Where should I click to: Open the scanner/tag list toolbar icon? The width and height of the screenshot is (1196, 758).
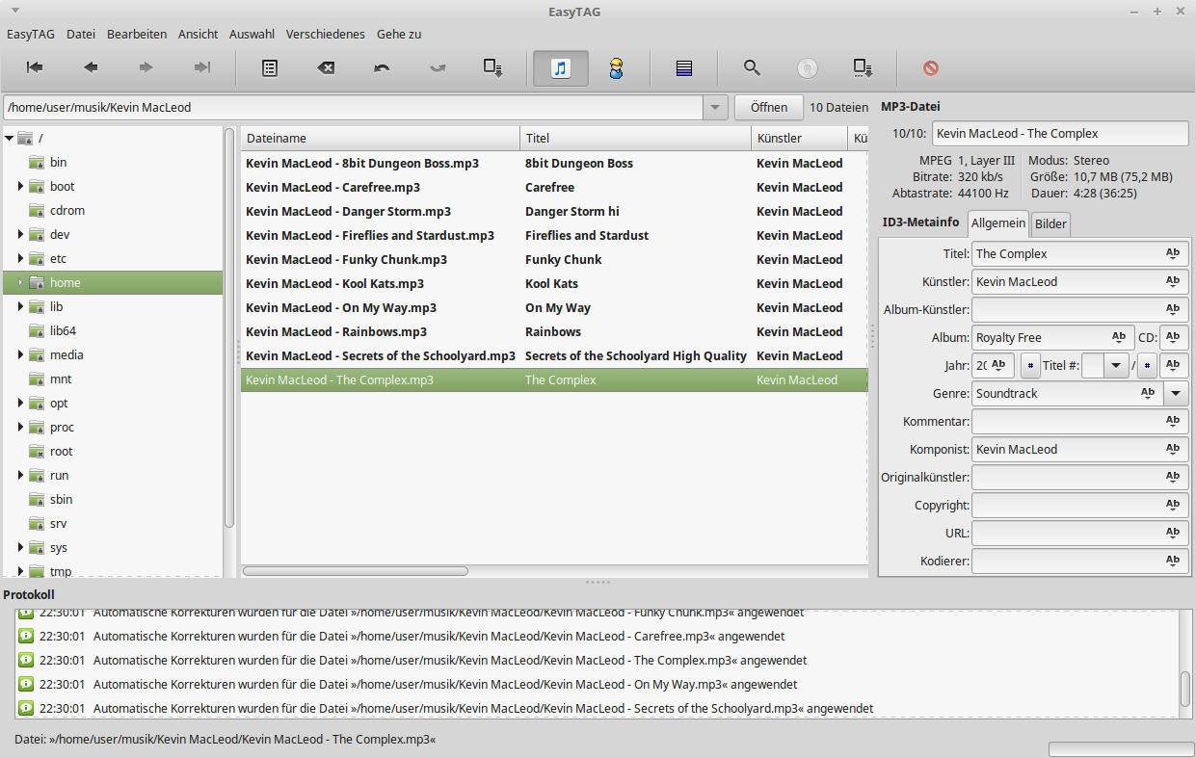[x=270, y=67]
